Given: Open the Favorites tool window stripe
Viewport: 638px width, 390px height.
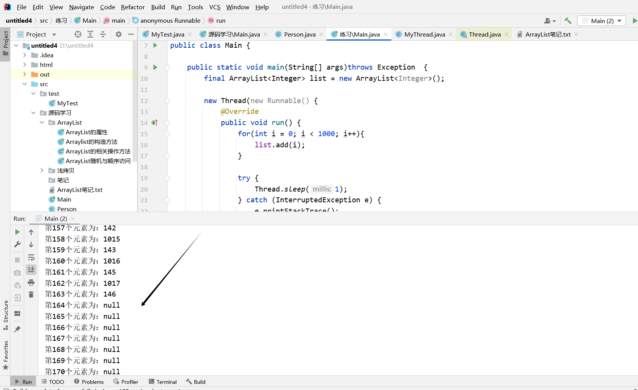Looking at the screenshot, I should point(5,355).
